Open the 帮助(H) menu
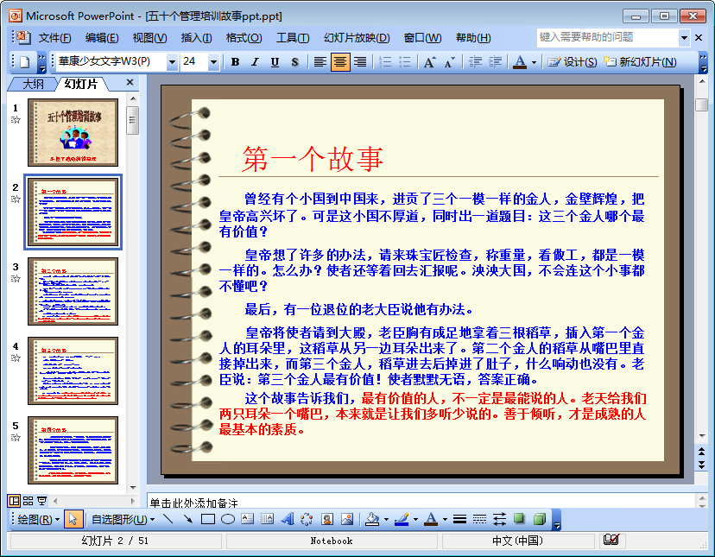This screenshot has height=557, width=715. (473, 38)
